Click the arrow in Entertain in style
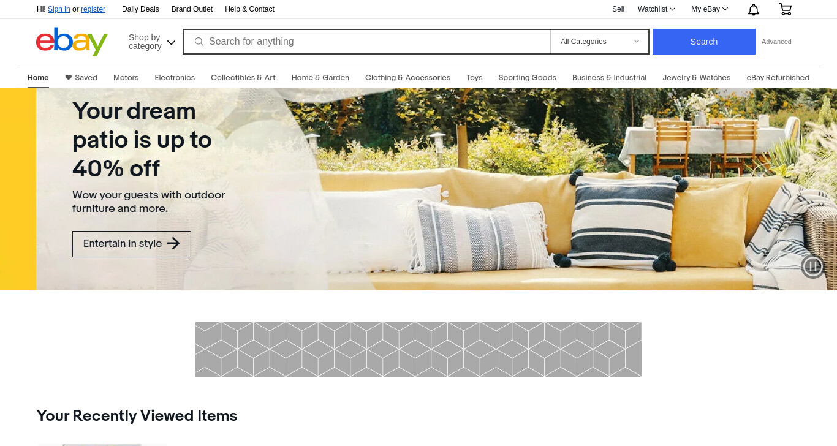 [173, 243]
